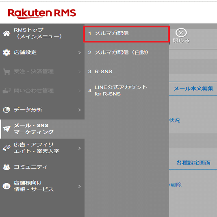Viewport: 217px width, 217px height.
Task: Click the home icon beside RMSトップ
Action: click(x=7, y=33)
